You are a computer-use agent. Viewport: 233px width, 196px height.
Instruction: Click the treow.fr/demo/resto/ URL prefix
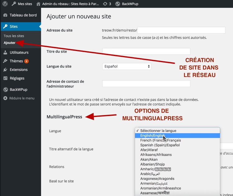click(120, 30)
